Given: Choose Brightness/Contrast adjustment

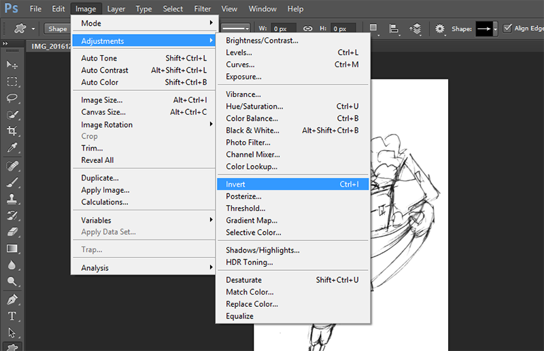Looking at the screenshot, I should (293, 41).
